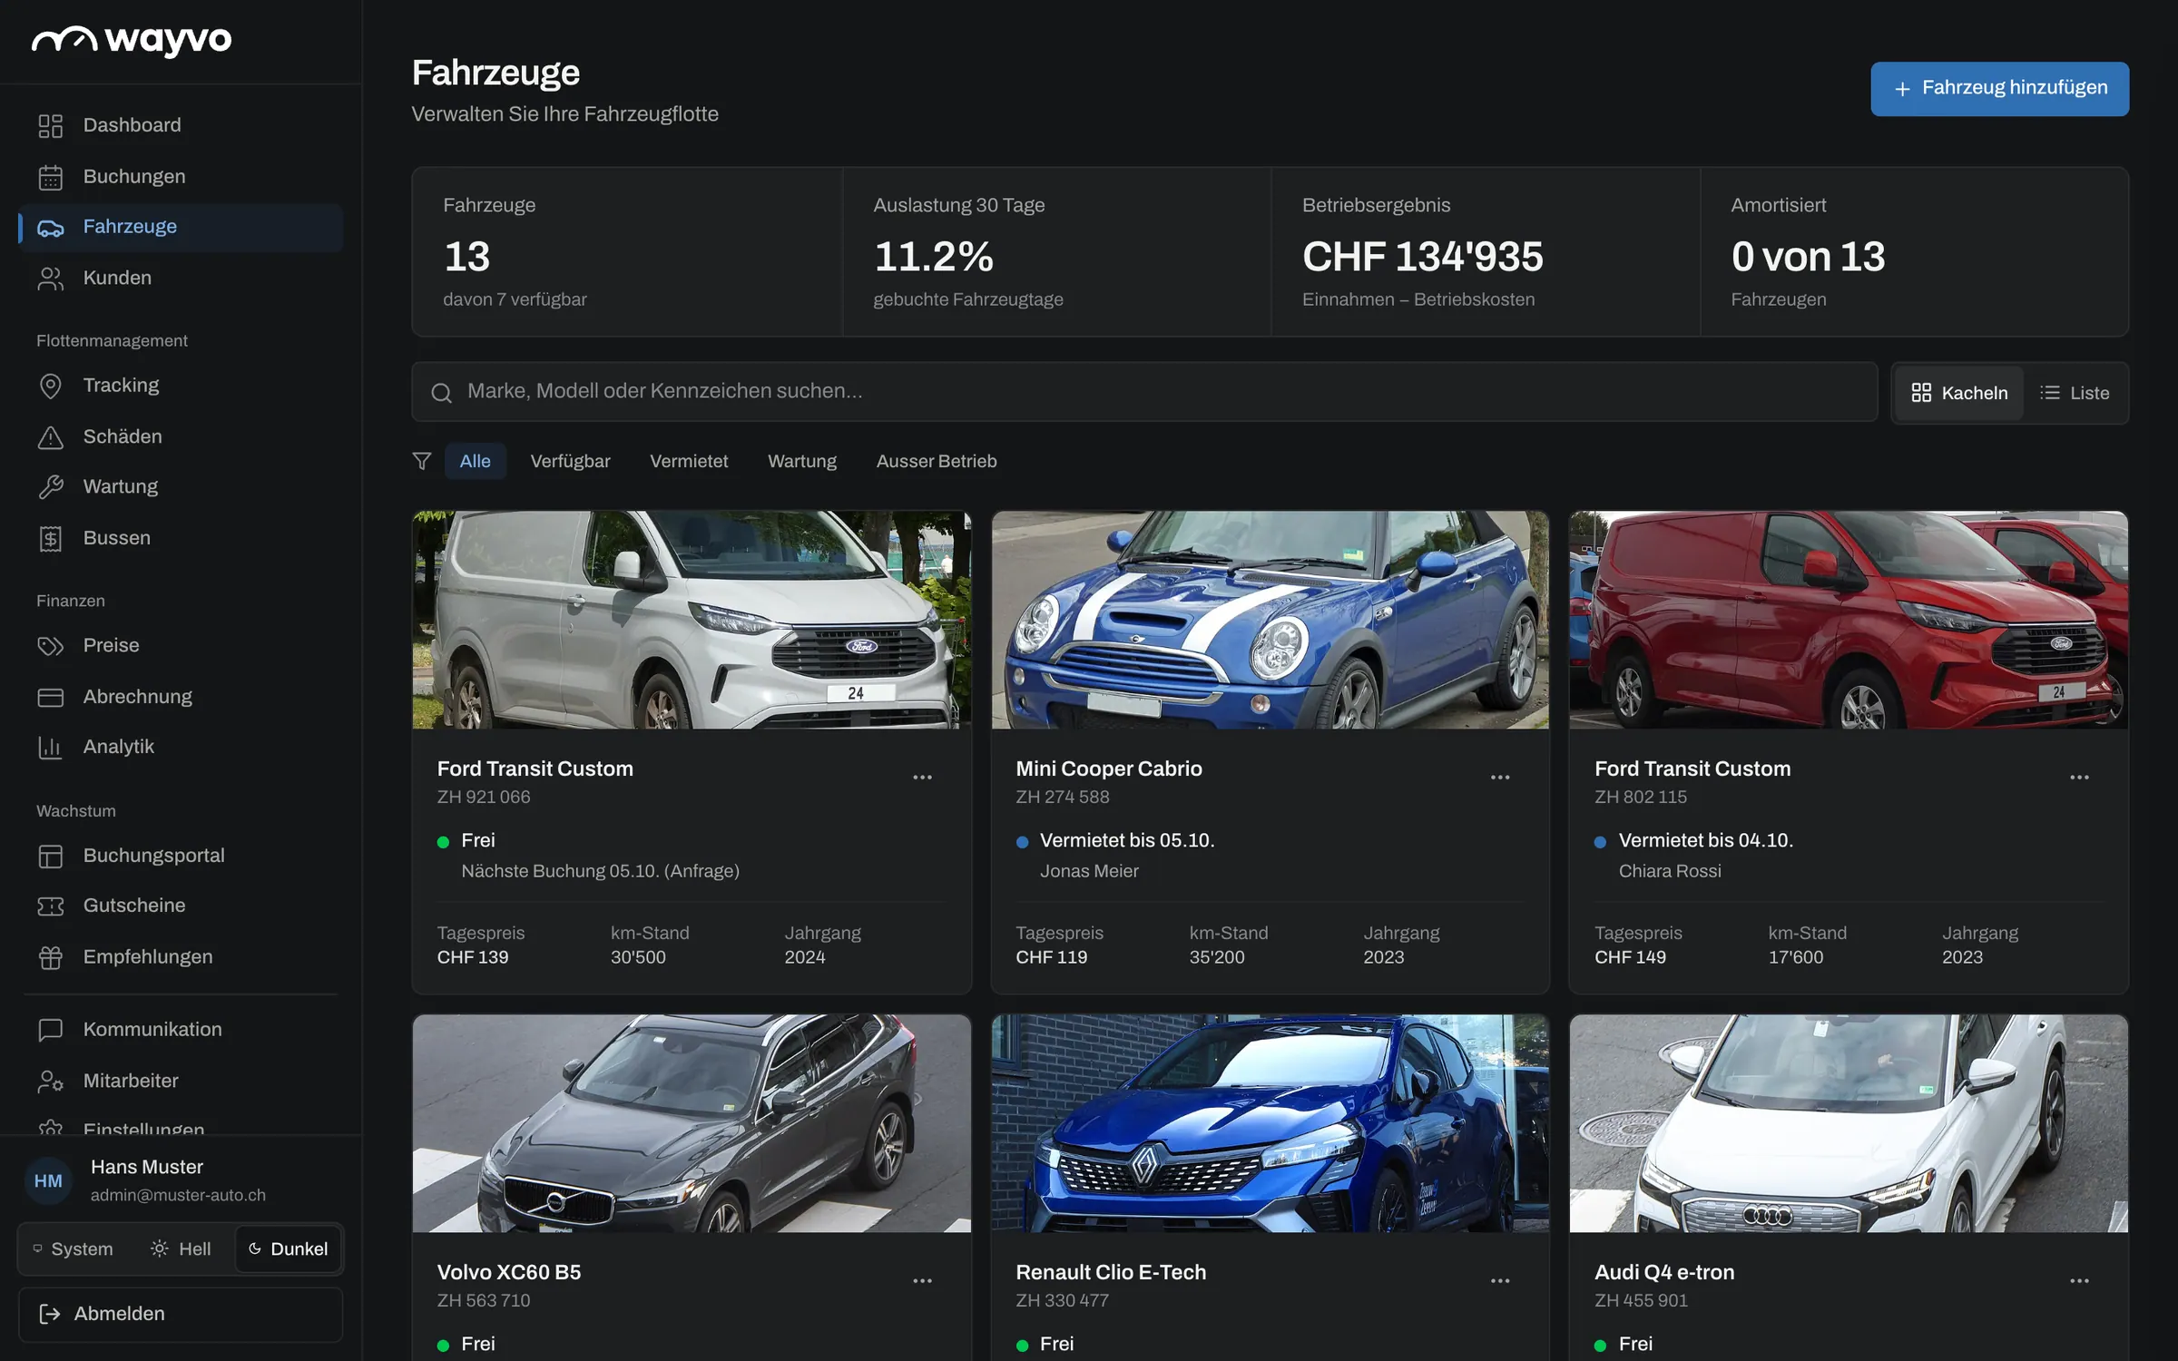This screenshot has width=2178, height=1361.
Task: Select the Dunkel dark theme
Action: [x=289, y=1249]
